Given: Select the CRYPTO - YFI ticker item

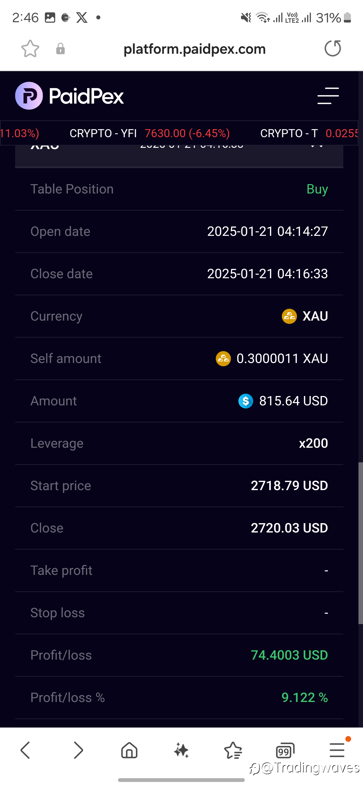Looking at the screenshot, I should click(149, 133).
